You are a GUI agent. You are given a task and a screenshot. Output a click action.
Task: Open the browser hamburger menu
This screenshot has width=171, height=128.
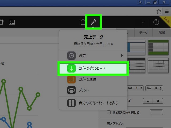tap(167, 11)
